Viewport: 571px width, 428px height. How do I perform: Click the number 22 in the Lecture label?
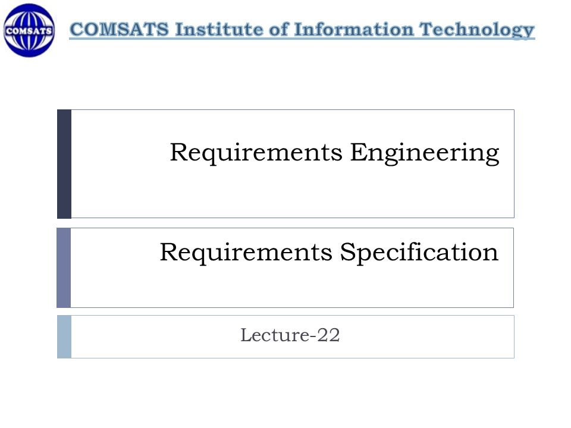click(328, 335)
